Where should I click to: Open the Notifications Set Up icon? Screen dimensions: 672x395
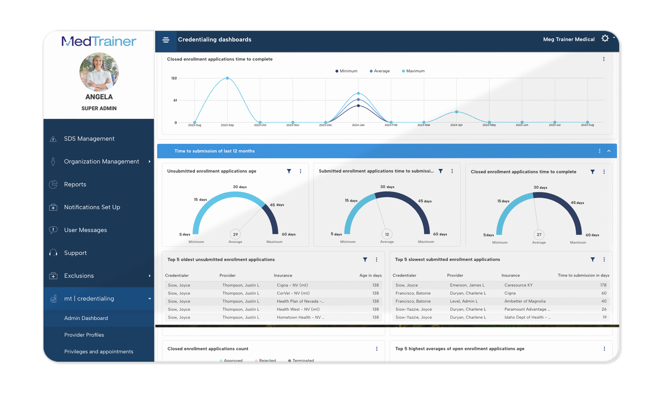[53, 207]
